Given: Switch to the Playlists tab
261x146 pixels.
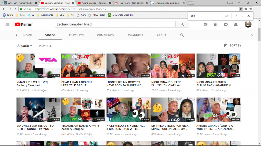Looking at the screenshot, I should [x=76, y=35].
